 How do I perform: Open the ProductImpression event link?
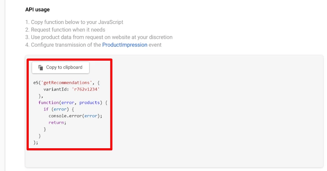(125, 45)
